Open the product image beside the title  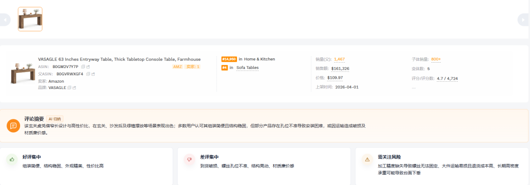pos(23,73)
